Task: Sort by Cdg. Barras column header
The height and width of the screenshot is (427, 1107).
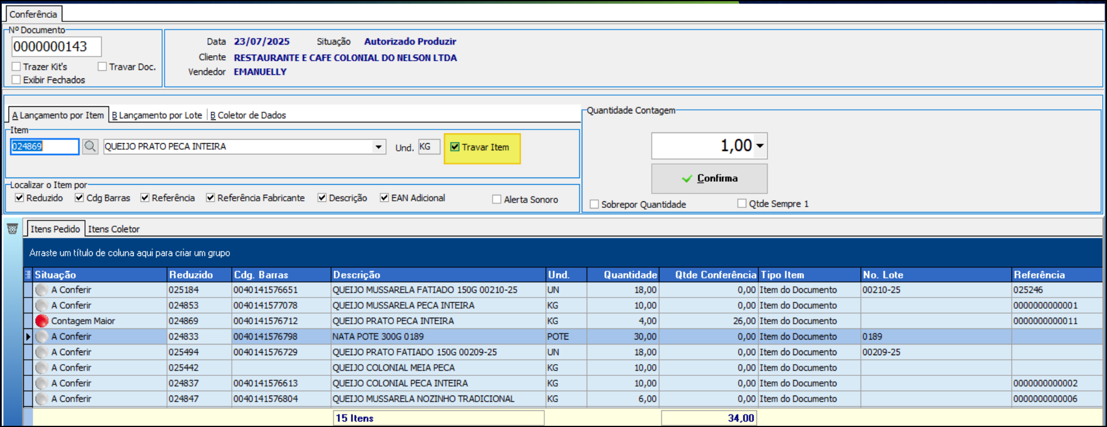Action: 281,274
